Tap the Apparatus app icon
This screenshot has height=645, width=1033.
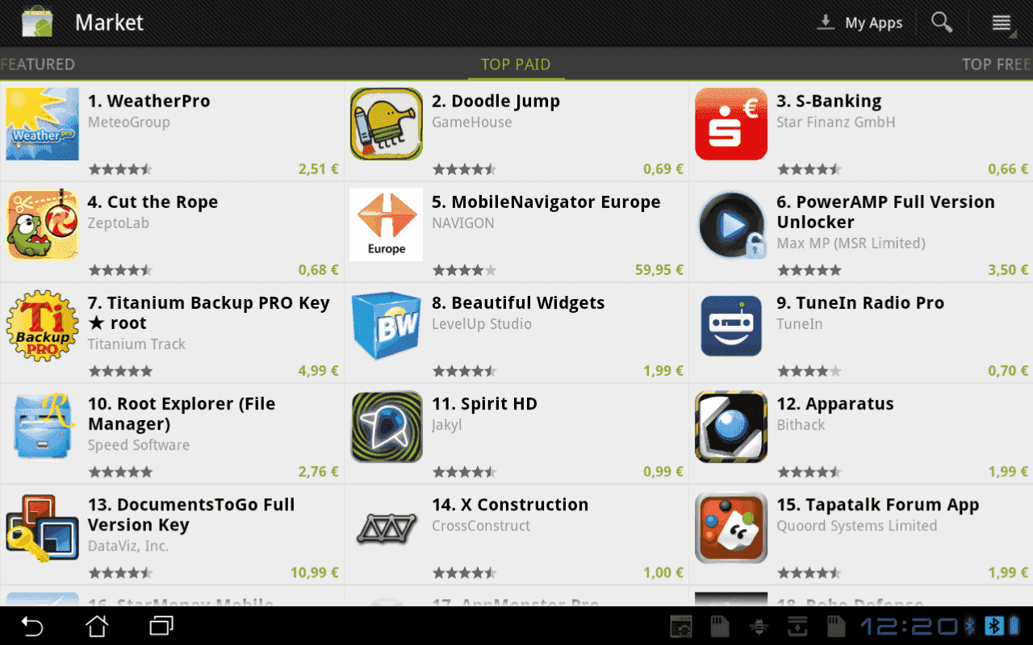[x=731, y=427]
